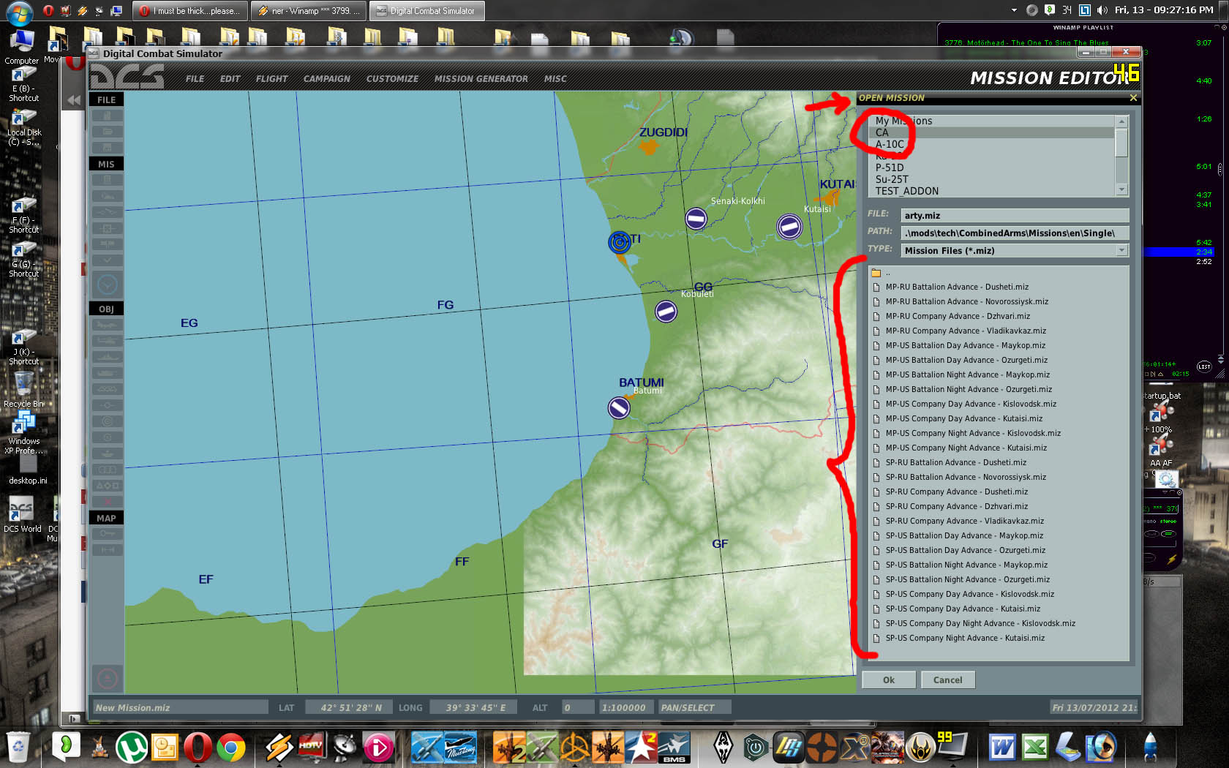Select the Kobuleti airfield marker

pyautogui.click(x=666, y=312)
